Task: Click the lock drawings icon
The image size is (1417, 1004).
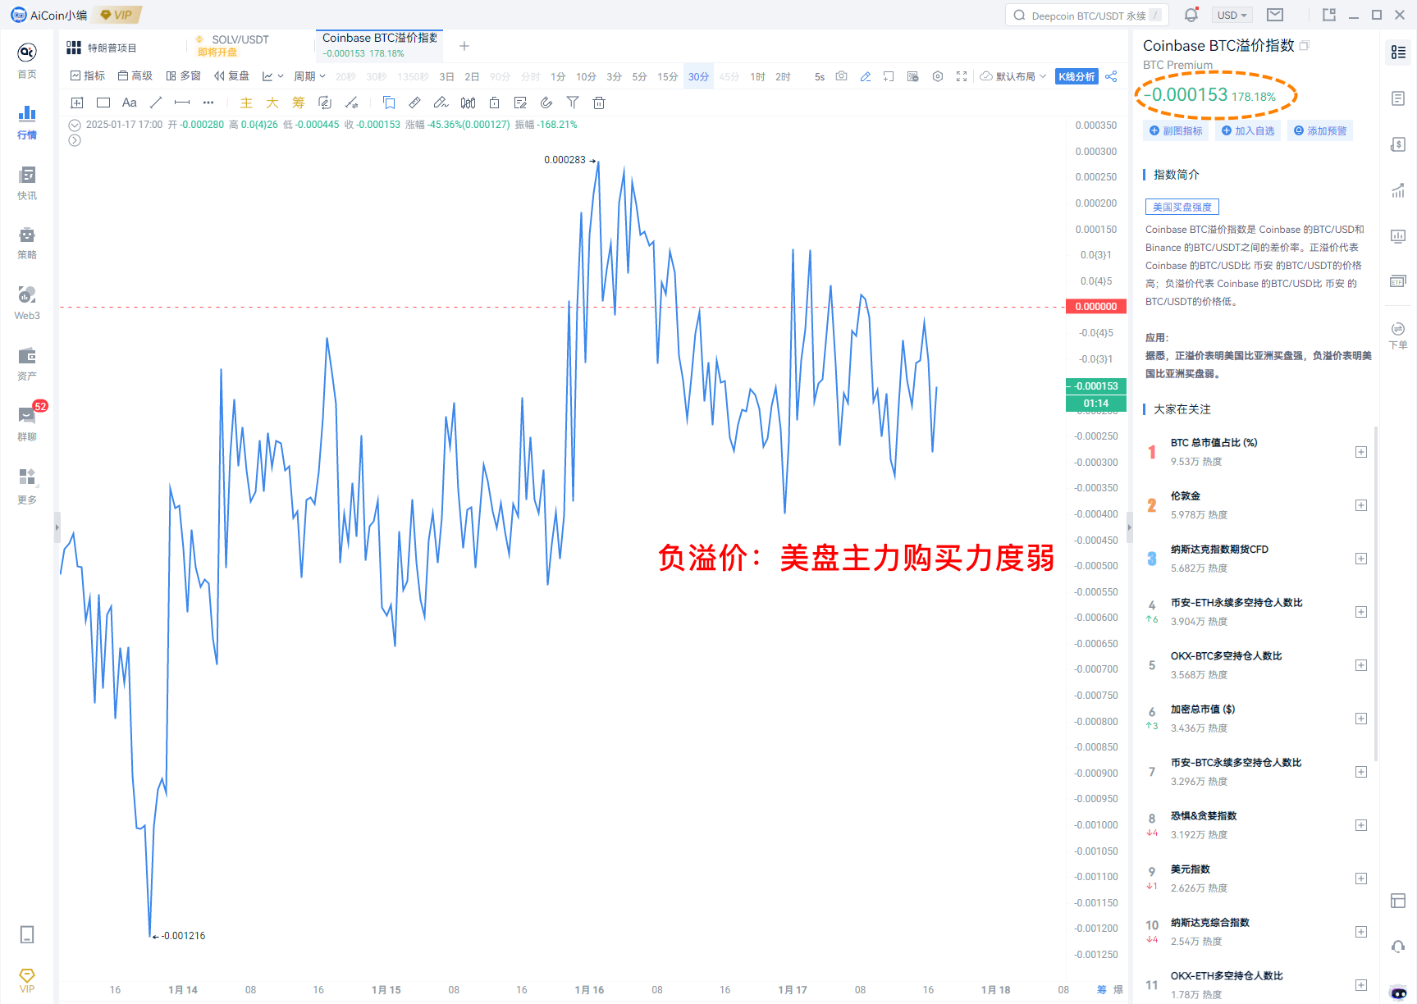Action: 494,103
